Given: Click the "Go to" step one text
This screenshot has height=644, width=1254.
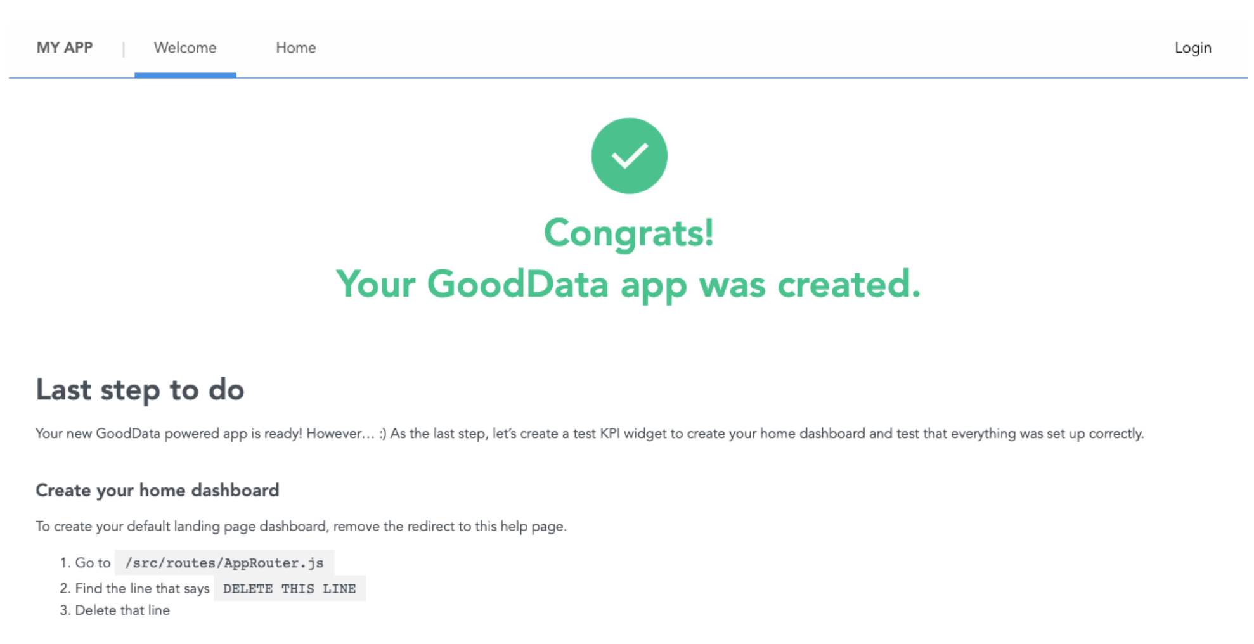Looking at the screenshot, I should pos(93,563).
